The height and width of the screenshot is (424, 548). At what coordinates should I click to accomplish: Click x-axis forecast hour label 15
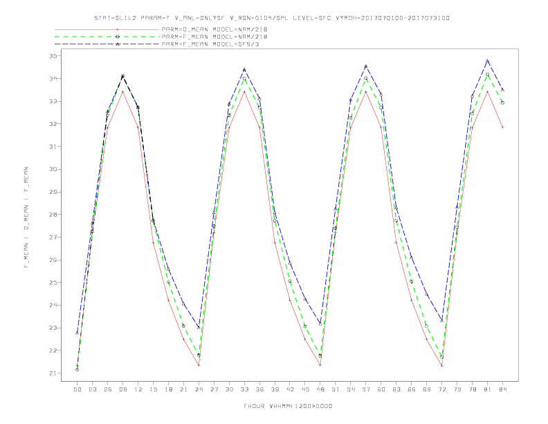click(153, 389)
